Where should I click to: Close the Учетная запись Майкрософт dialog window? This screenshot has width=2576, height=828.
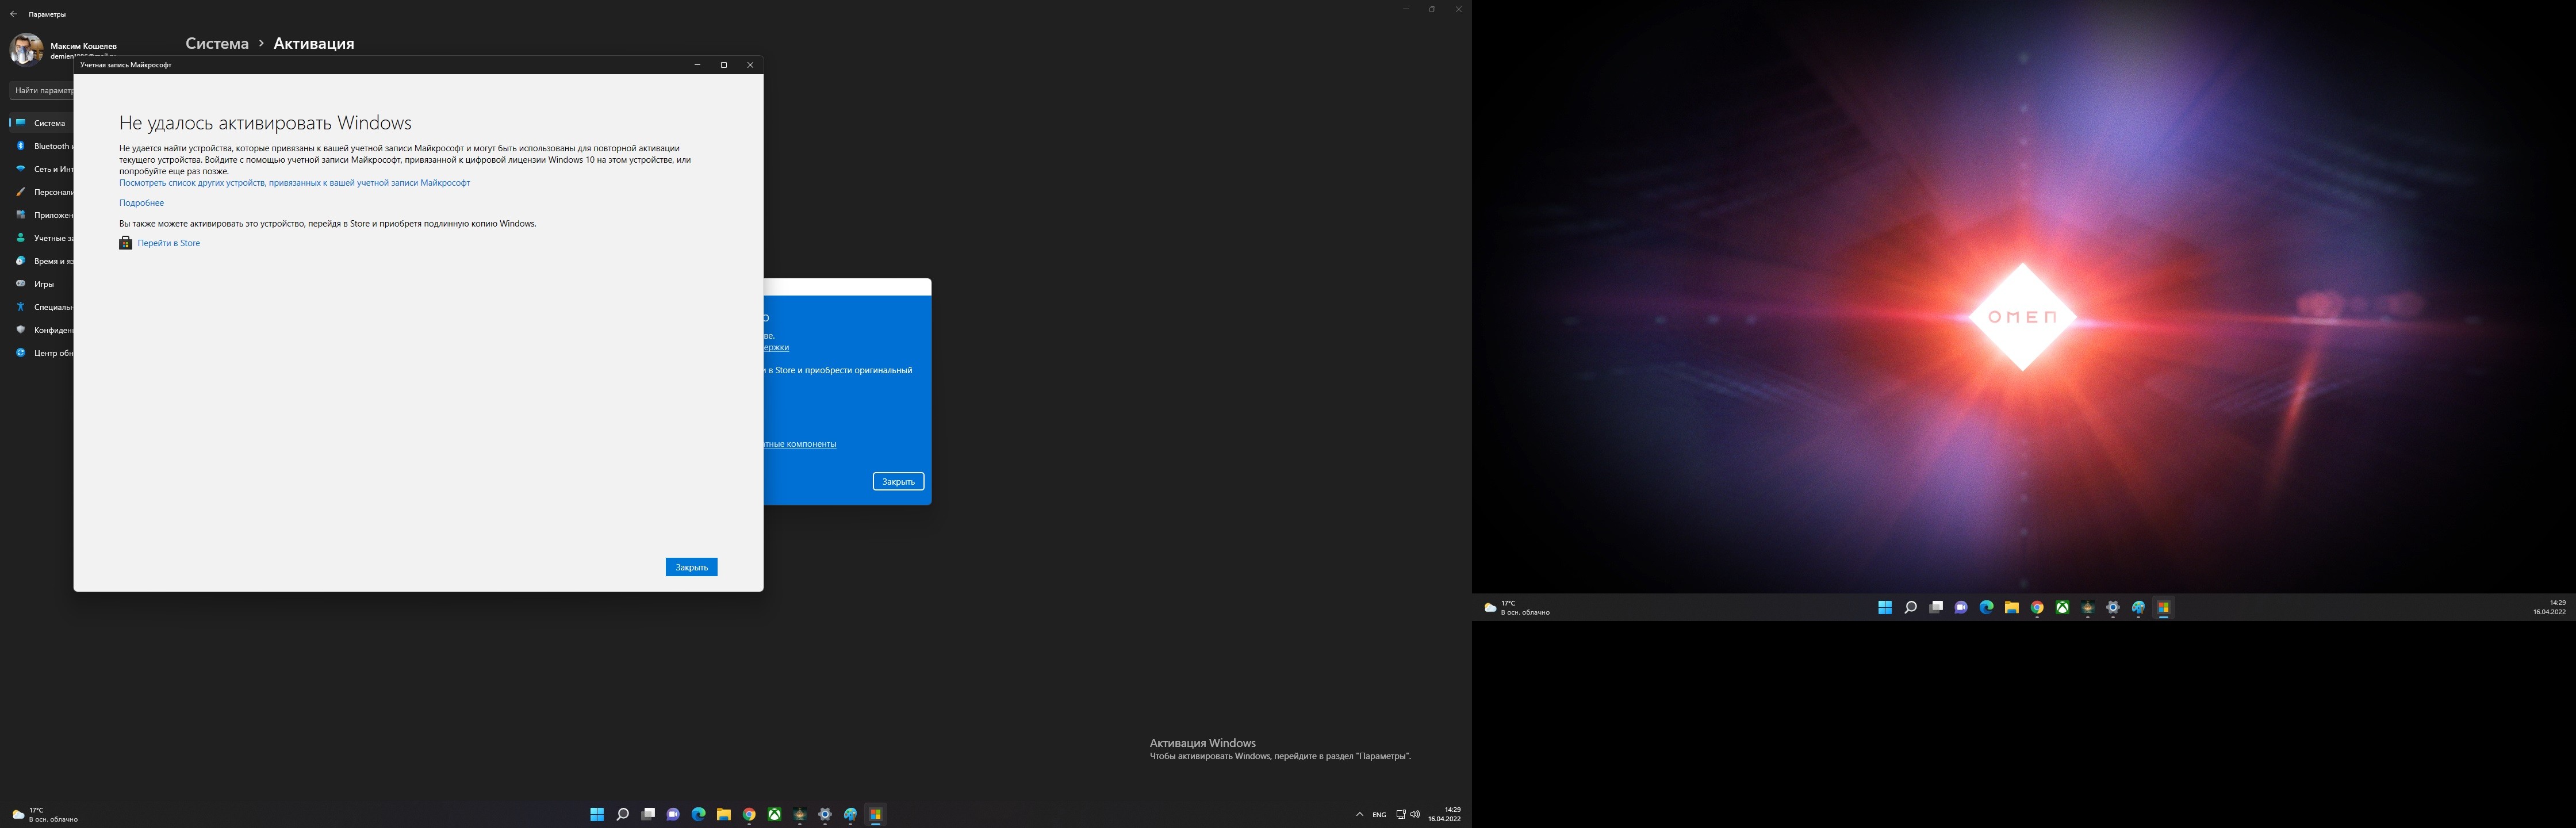coord(750,65)
